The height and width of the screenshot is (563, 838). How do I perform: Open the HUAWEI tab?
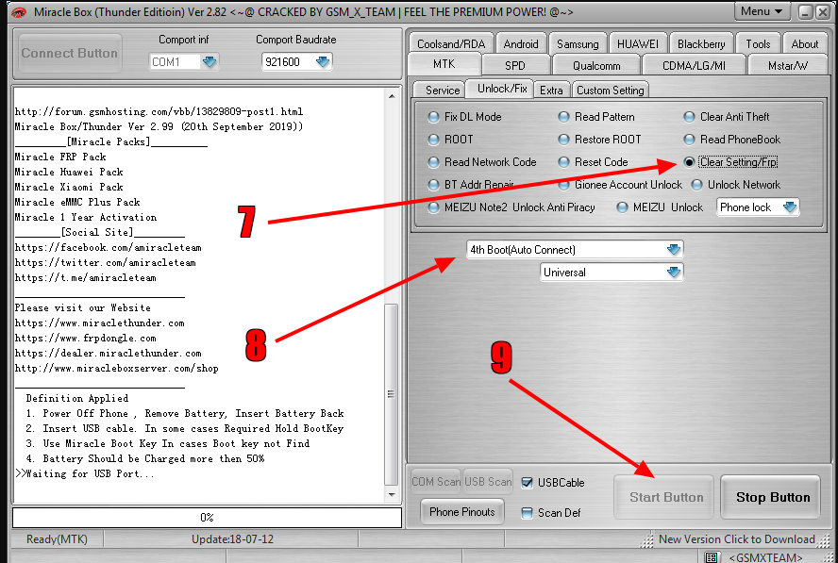[638, 43]
